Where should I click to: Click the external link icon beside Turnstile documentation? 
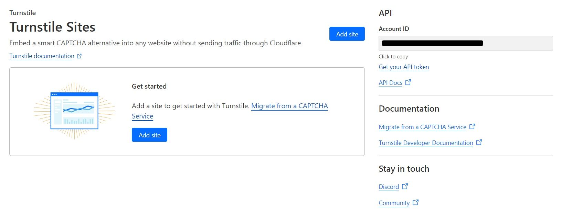tap(80, 56)
